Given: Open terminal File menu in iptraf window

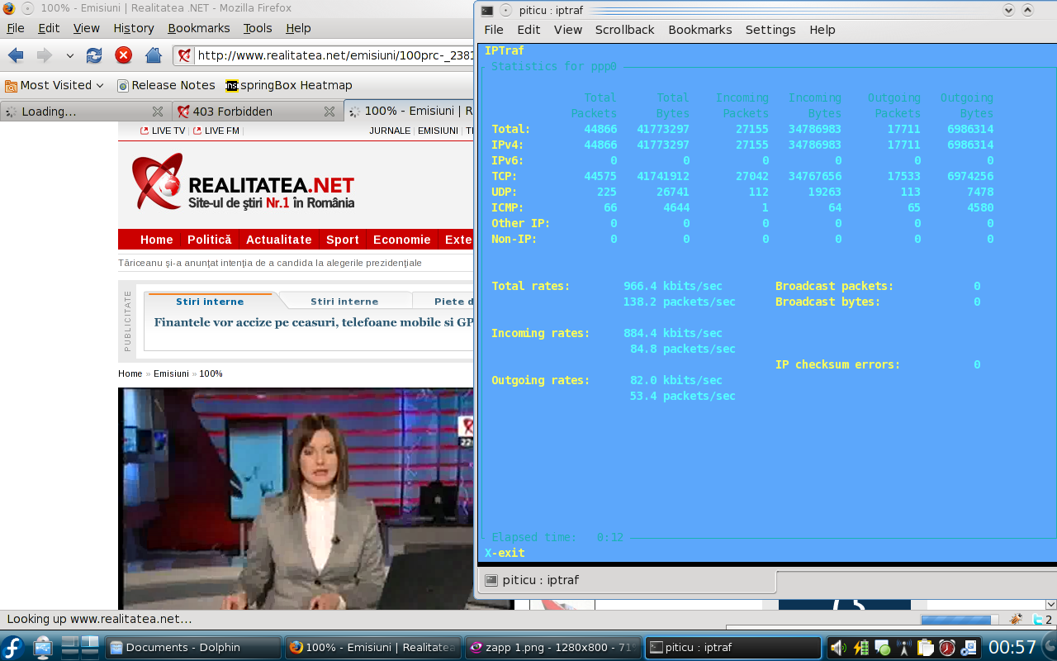Looking at the screenshot, I should point(494,30).
